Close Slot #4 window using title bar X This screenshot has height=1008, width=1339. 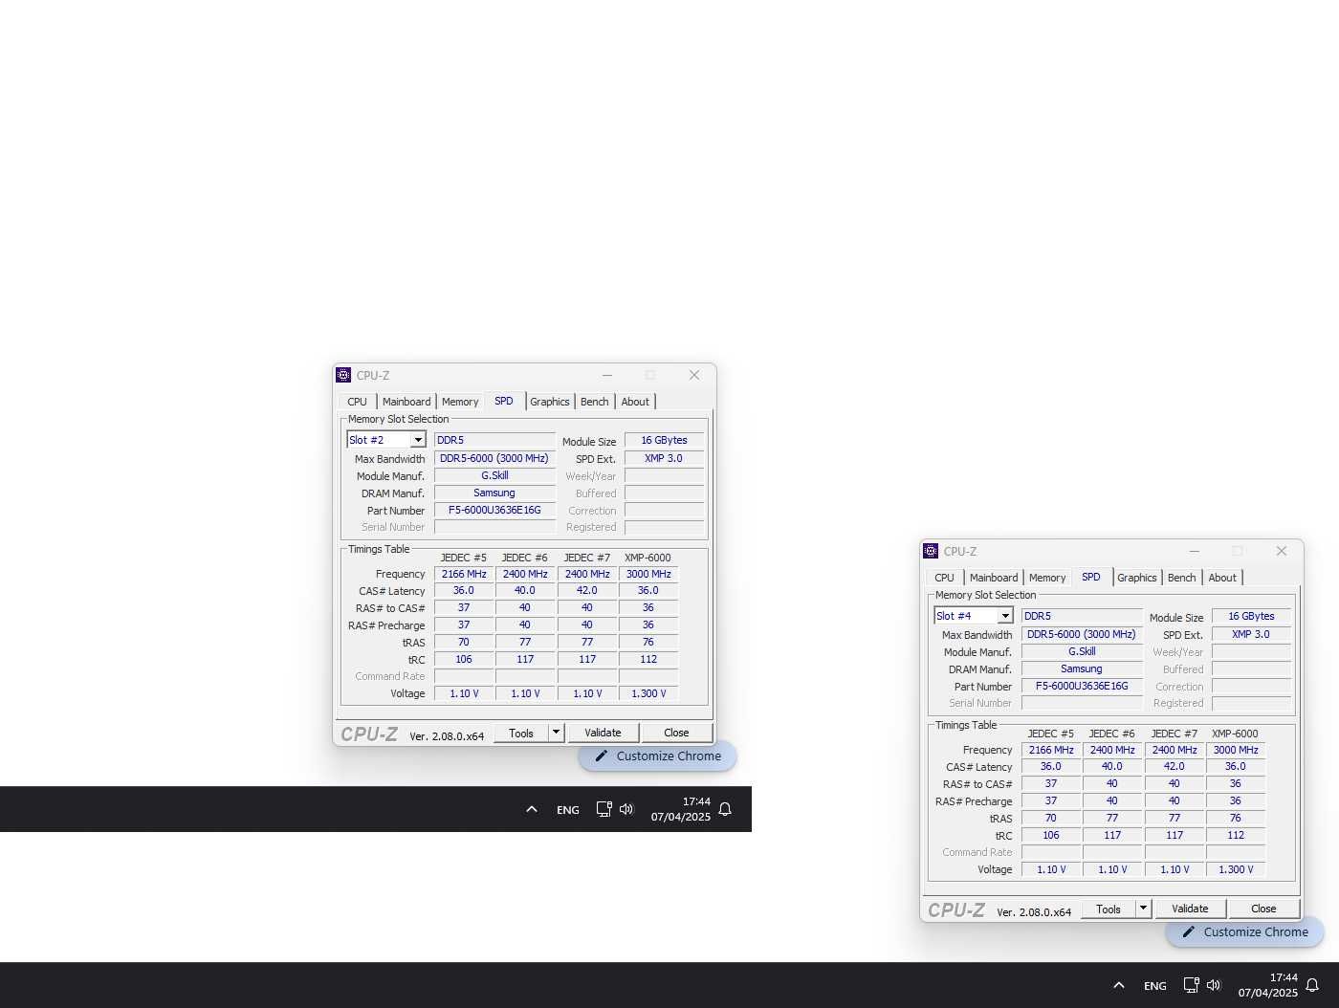tap(1282, 551)
